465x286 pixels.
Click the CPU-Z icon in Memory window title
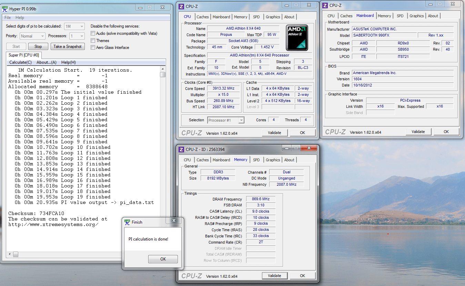tap(181, 149)
